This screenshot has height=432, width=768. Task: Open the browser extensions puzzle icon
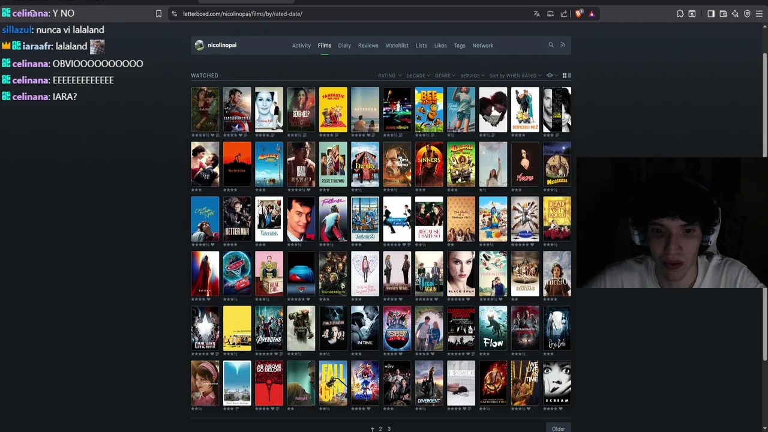(680, 14)
